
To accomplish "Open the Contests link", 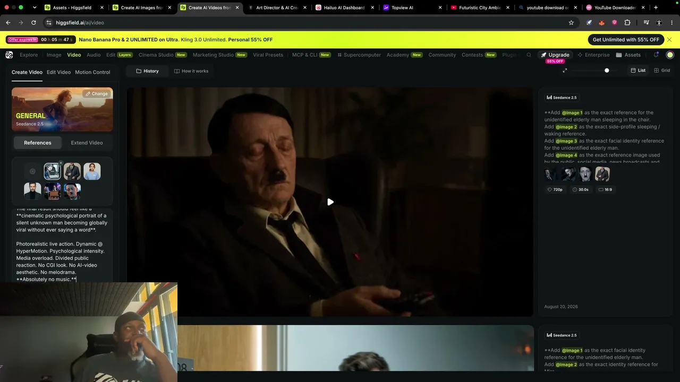I will tap(479, 55).
